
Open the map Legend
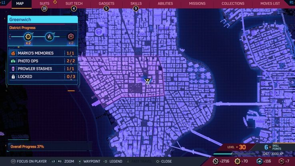[114, 161]
